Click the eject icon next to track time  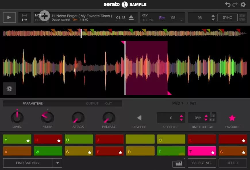(131, 17)
